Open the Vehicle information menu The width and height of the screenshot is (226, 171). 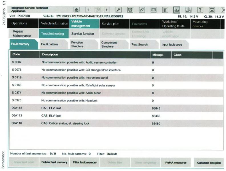54,24
